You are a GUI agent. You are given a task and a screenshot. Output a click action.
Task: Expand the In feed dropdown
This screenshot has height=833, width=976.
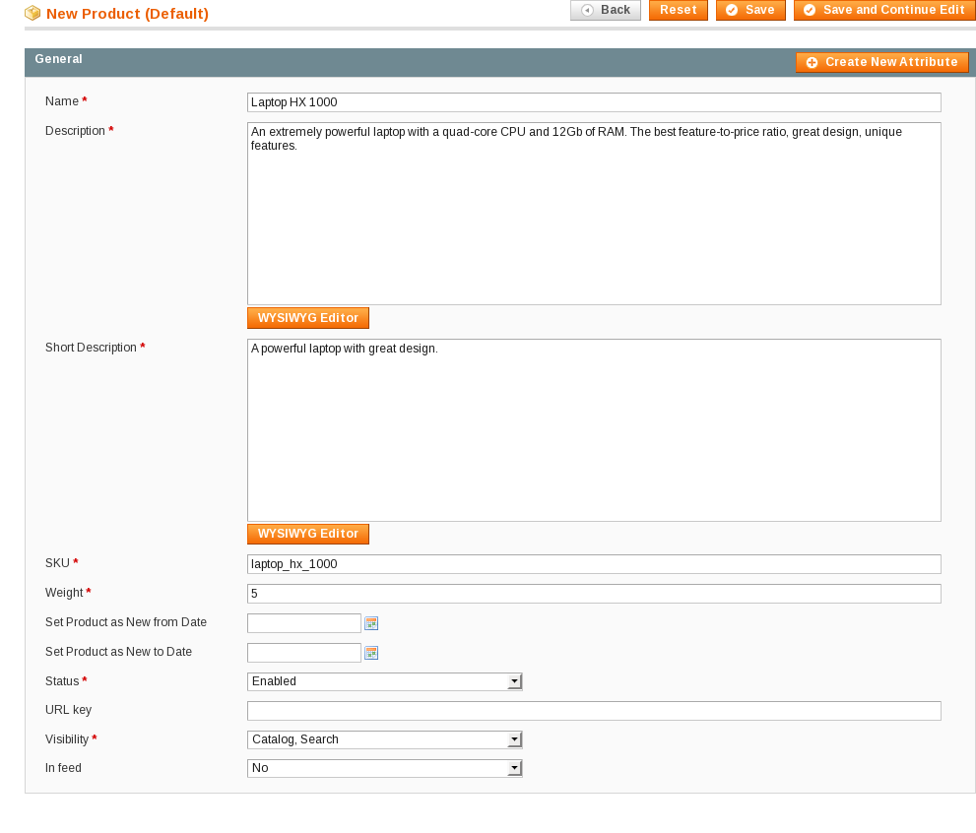click(x=385, y=768)
